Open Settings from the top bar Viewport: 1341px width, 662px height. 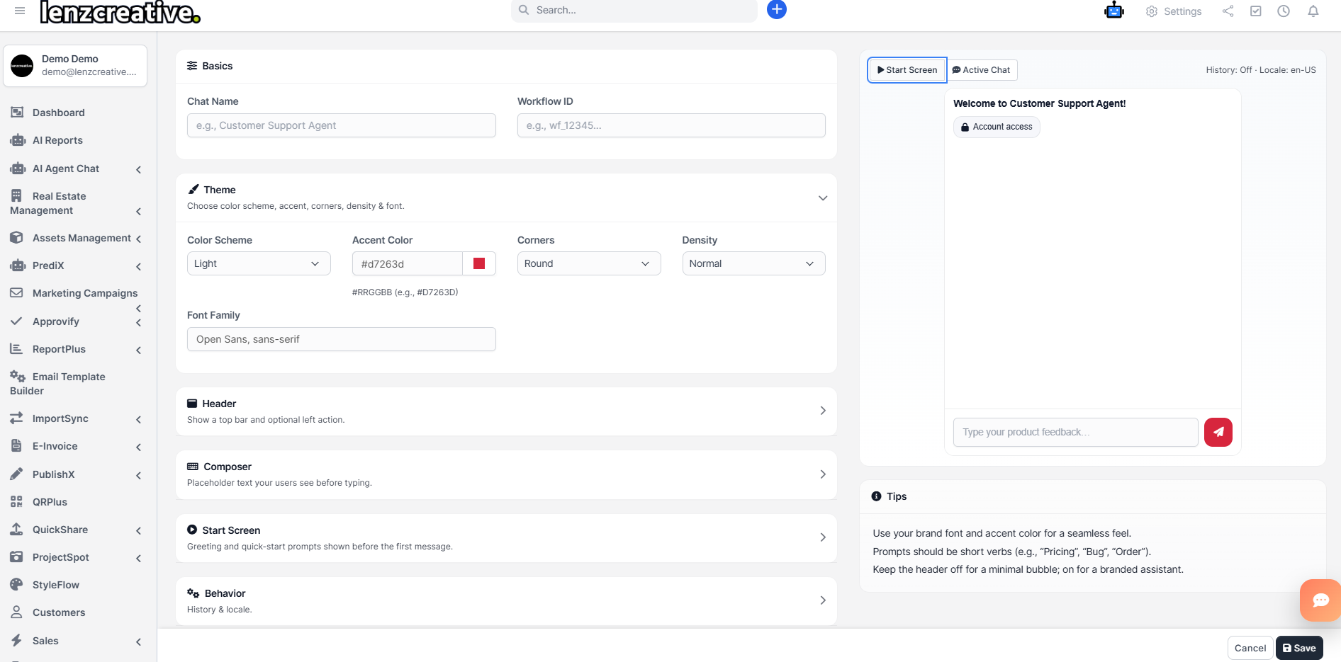coord(1173,11)
